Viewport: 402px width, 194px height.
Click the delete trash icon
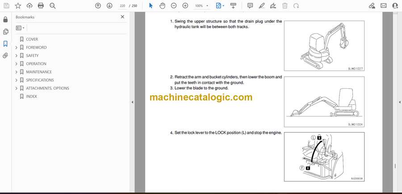point(285,6)
